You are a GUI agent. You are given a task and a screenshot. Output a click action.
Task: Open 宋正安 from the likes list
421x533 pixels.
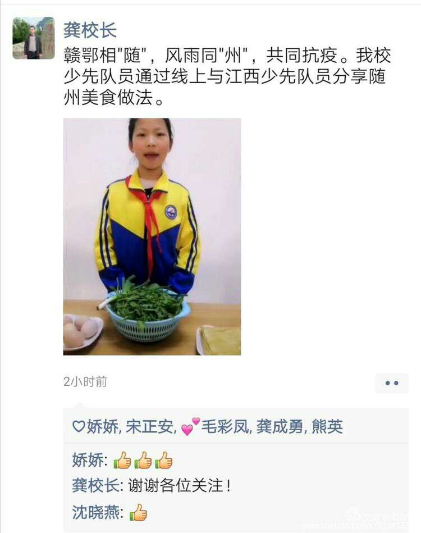149,426
